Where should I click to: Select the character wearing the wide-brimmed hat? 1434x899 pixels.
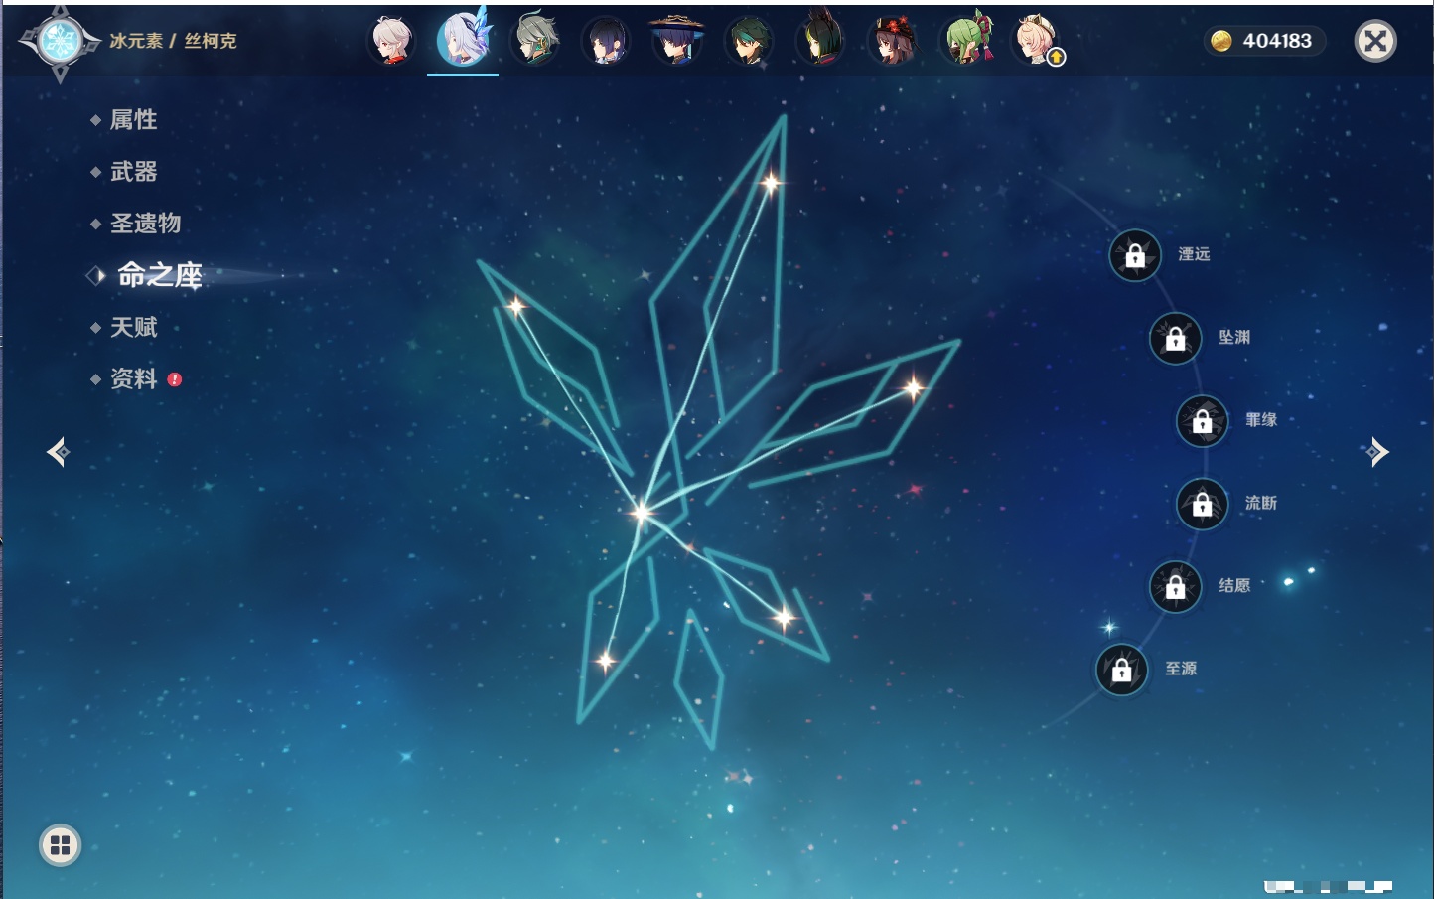pos(677,41)
